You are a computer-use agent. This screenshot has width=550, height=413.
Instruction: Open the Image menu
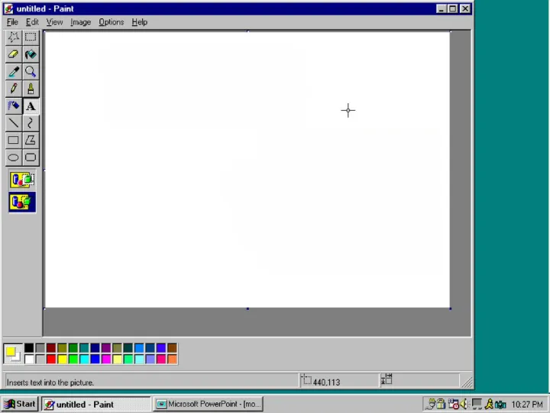click(80, 22)
